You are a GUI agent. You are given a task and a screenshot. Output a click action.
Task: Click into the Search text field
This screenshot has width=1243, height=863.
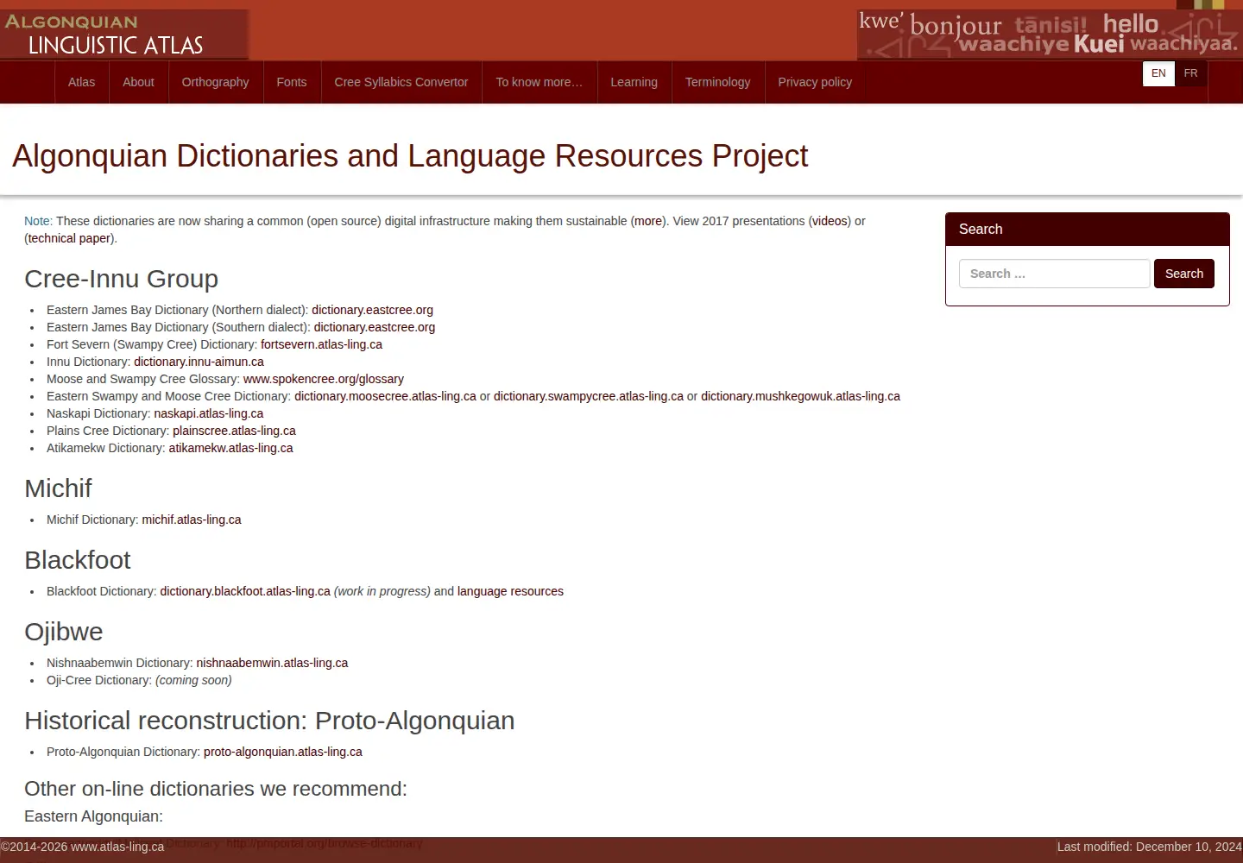(1055, 274)
